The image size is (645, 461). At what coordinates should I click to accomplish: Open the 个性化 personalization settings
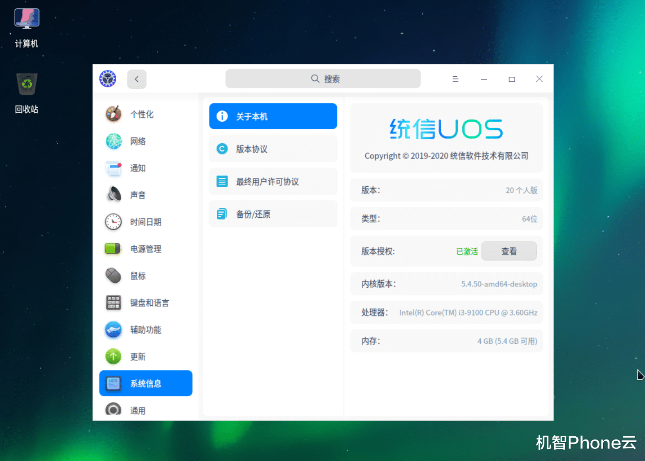tap(142, 114)
